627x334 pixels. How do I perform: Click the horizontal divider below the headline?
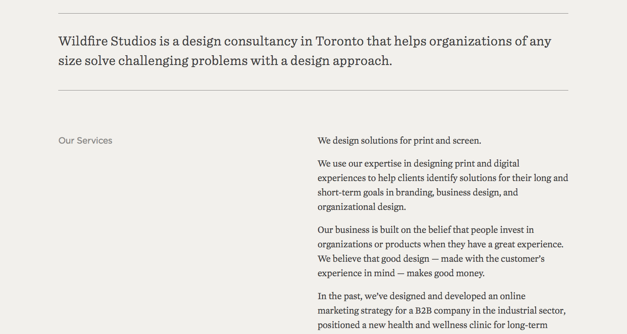(313, 91)
